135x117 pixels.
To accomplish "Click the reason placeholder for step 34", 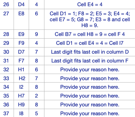I will [90, 87].
